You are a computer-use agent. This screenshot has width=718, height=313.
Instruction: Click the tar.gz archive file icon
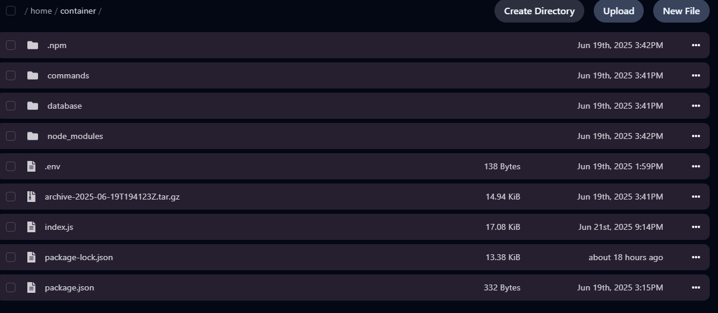32,197
